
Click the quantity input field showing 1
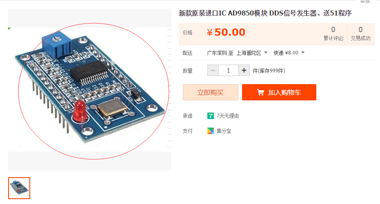pyautogui.click(x=229, y=70)
